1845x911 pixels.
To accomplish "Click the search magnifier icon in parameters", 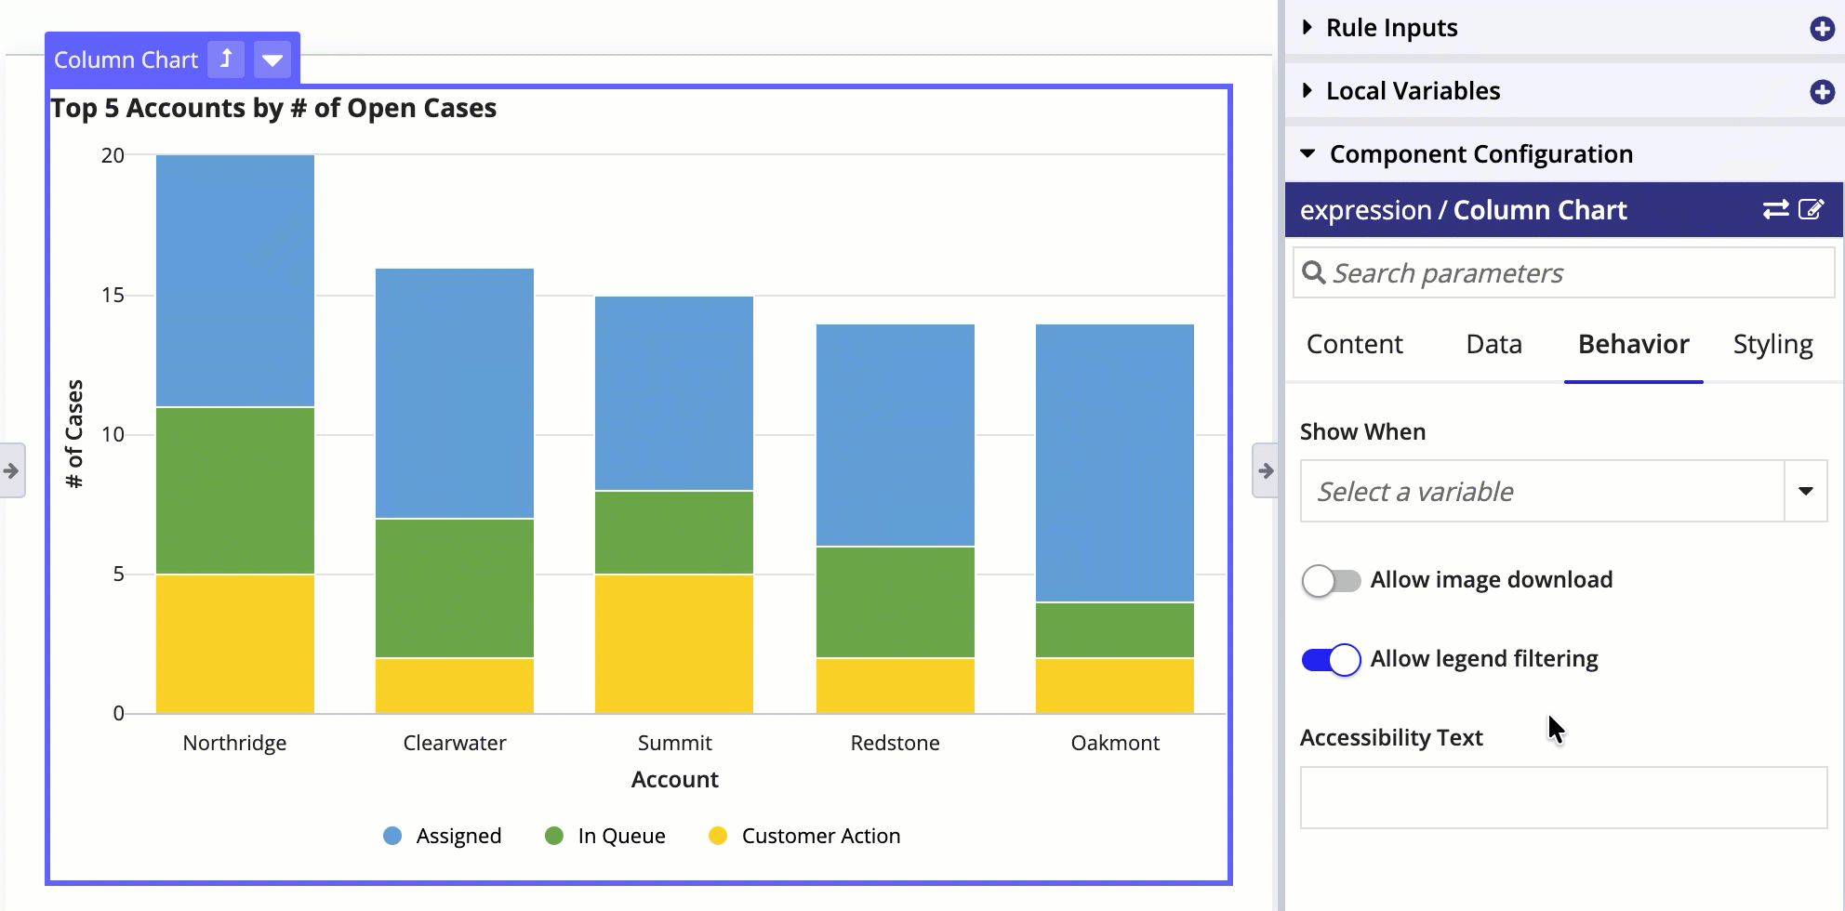I will (x=1313, y=272).
